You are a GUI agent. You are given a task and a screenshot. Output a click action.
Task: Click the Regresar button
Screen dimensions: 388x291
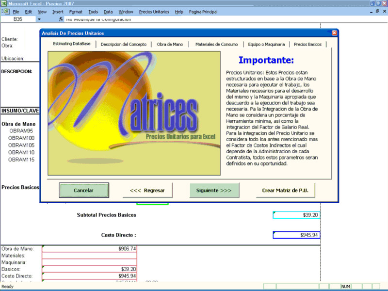(x=147, y=190)
